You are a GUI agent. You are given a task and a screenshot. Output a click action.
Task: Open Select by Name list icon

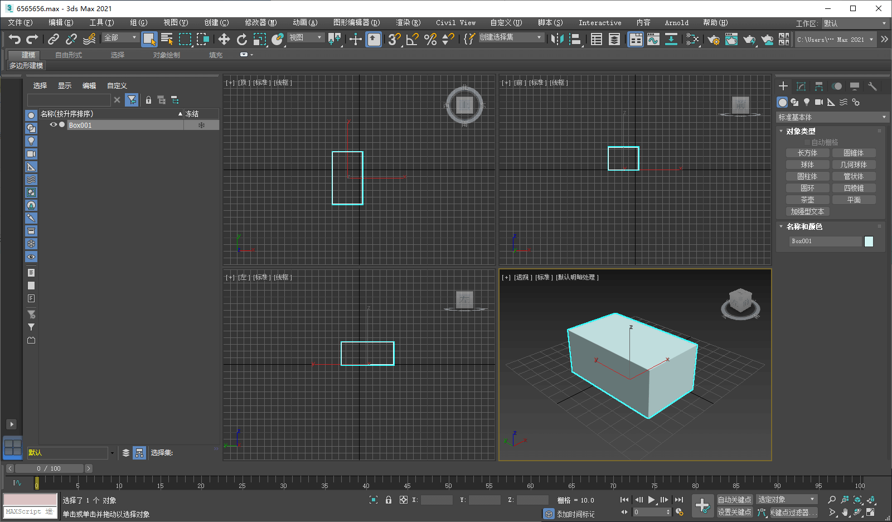tap(167, 39)
